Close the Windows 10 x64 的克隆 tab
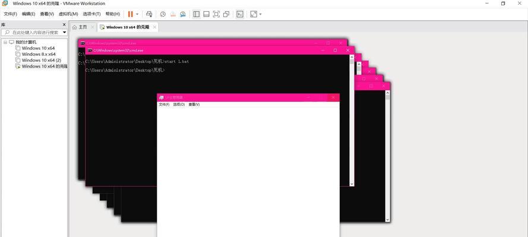 pyautogui.click(x=154, y=27)
